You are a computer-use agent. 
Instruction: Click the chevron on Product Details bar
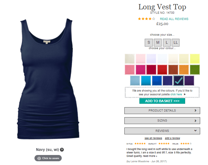click(195, 111)
